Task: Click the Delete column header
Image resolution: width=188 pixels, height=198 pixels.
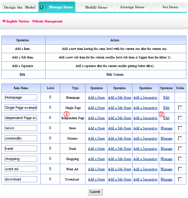Action: 180,88
